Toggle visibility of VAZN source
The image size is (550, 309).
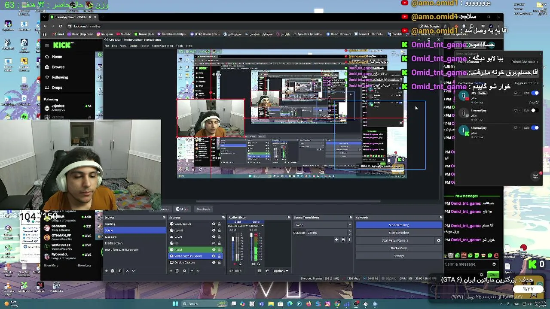coord(214,237)
